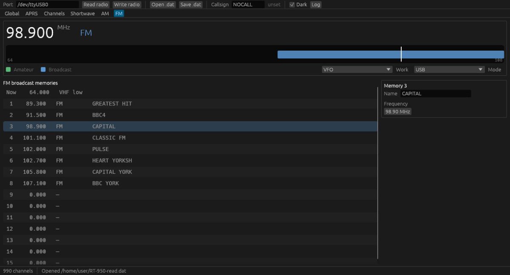
Task: Select empty memory row 12
Action: pos(190,229)
